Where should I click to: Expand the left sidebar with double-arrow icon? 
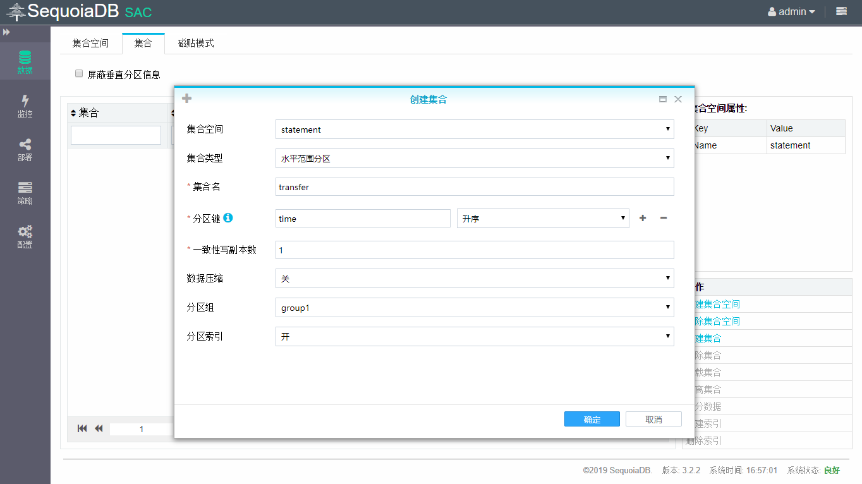coord(6,32)
